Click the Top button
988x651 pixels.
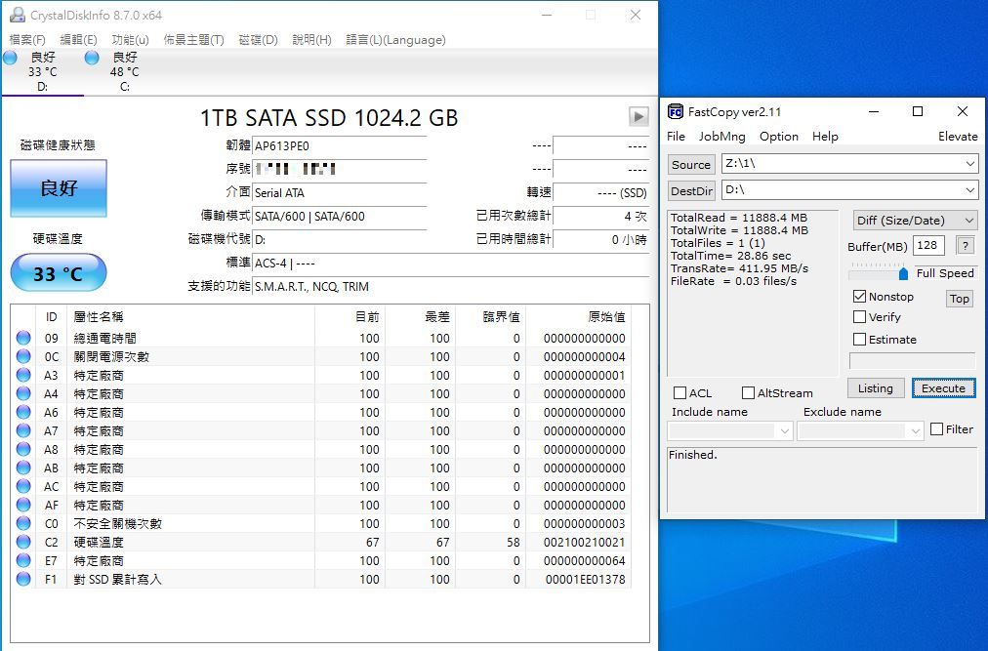tap(960, 298)
